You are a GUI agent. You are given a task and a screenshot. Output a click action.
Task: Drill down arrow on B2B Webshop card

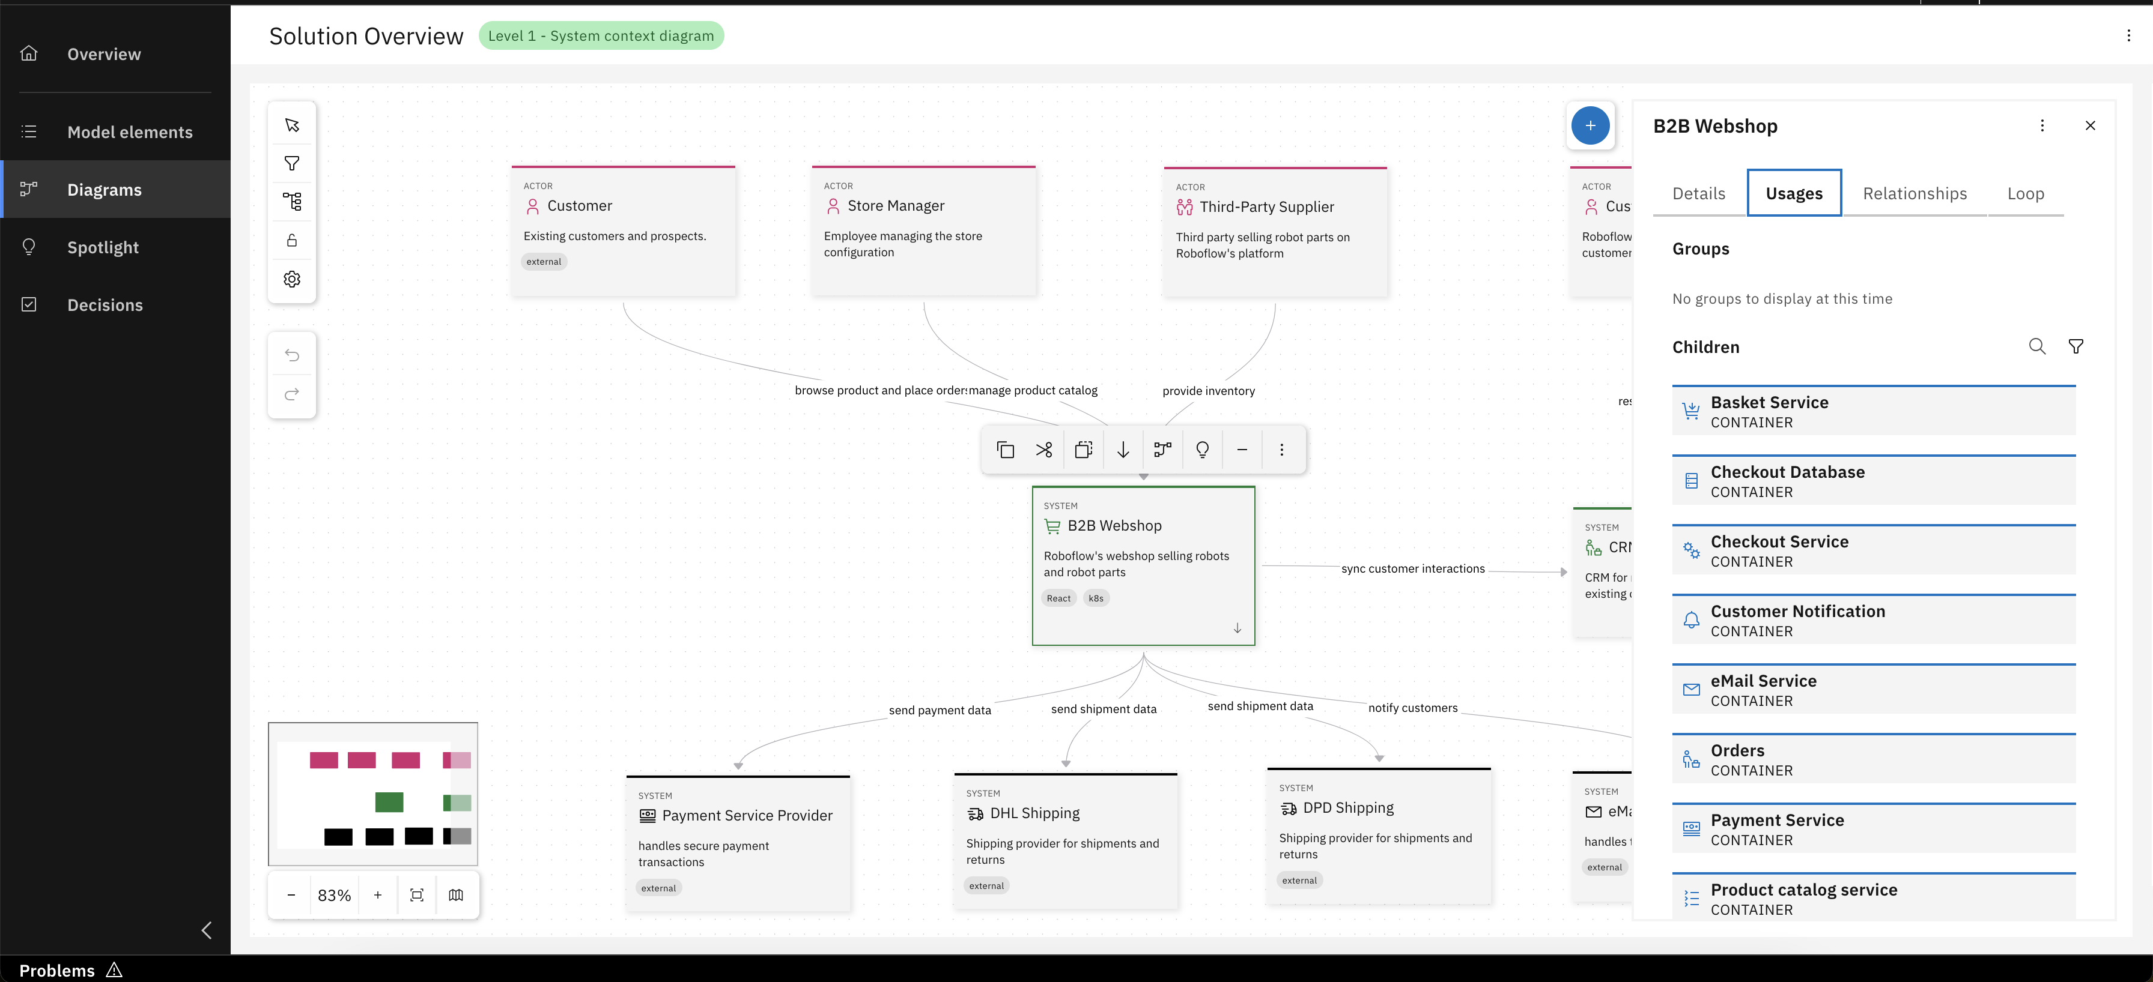(x=1237, y=628)
